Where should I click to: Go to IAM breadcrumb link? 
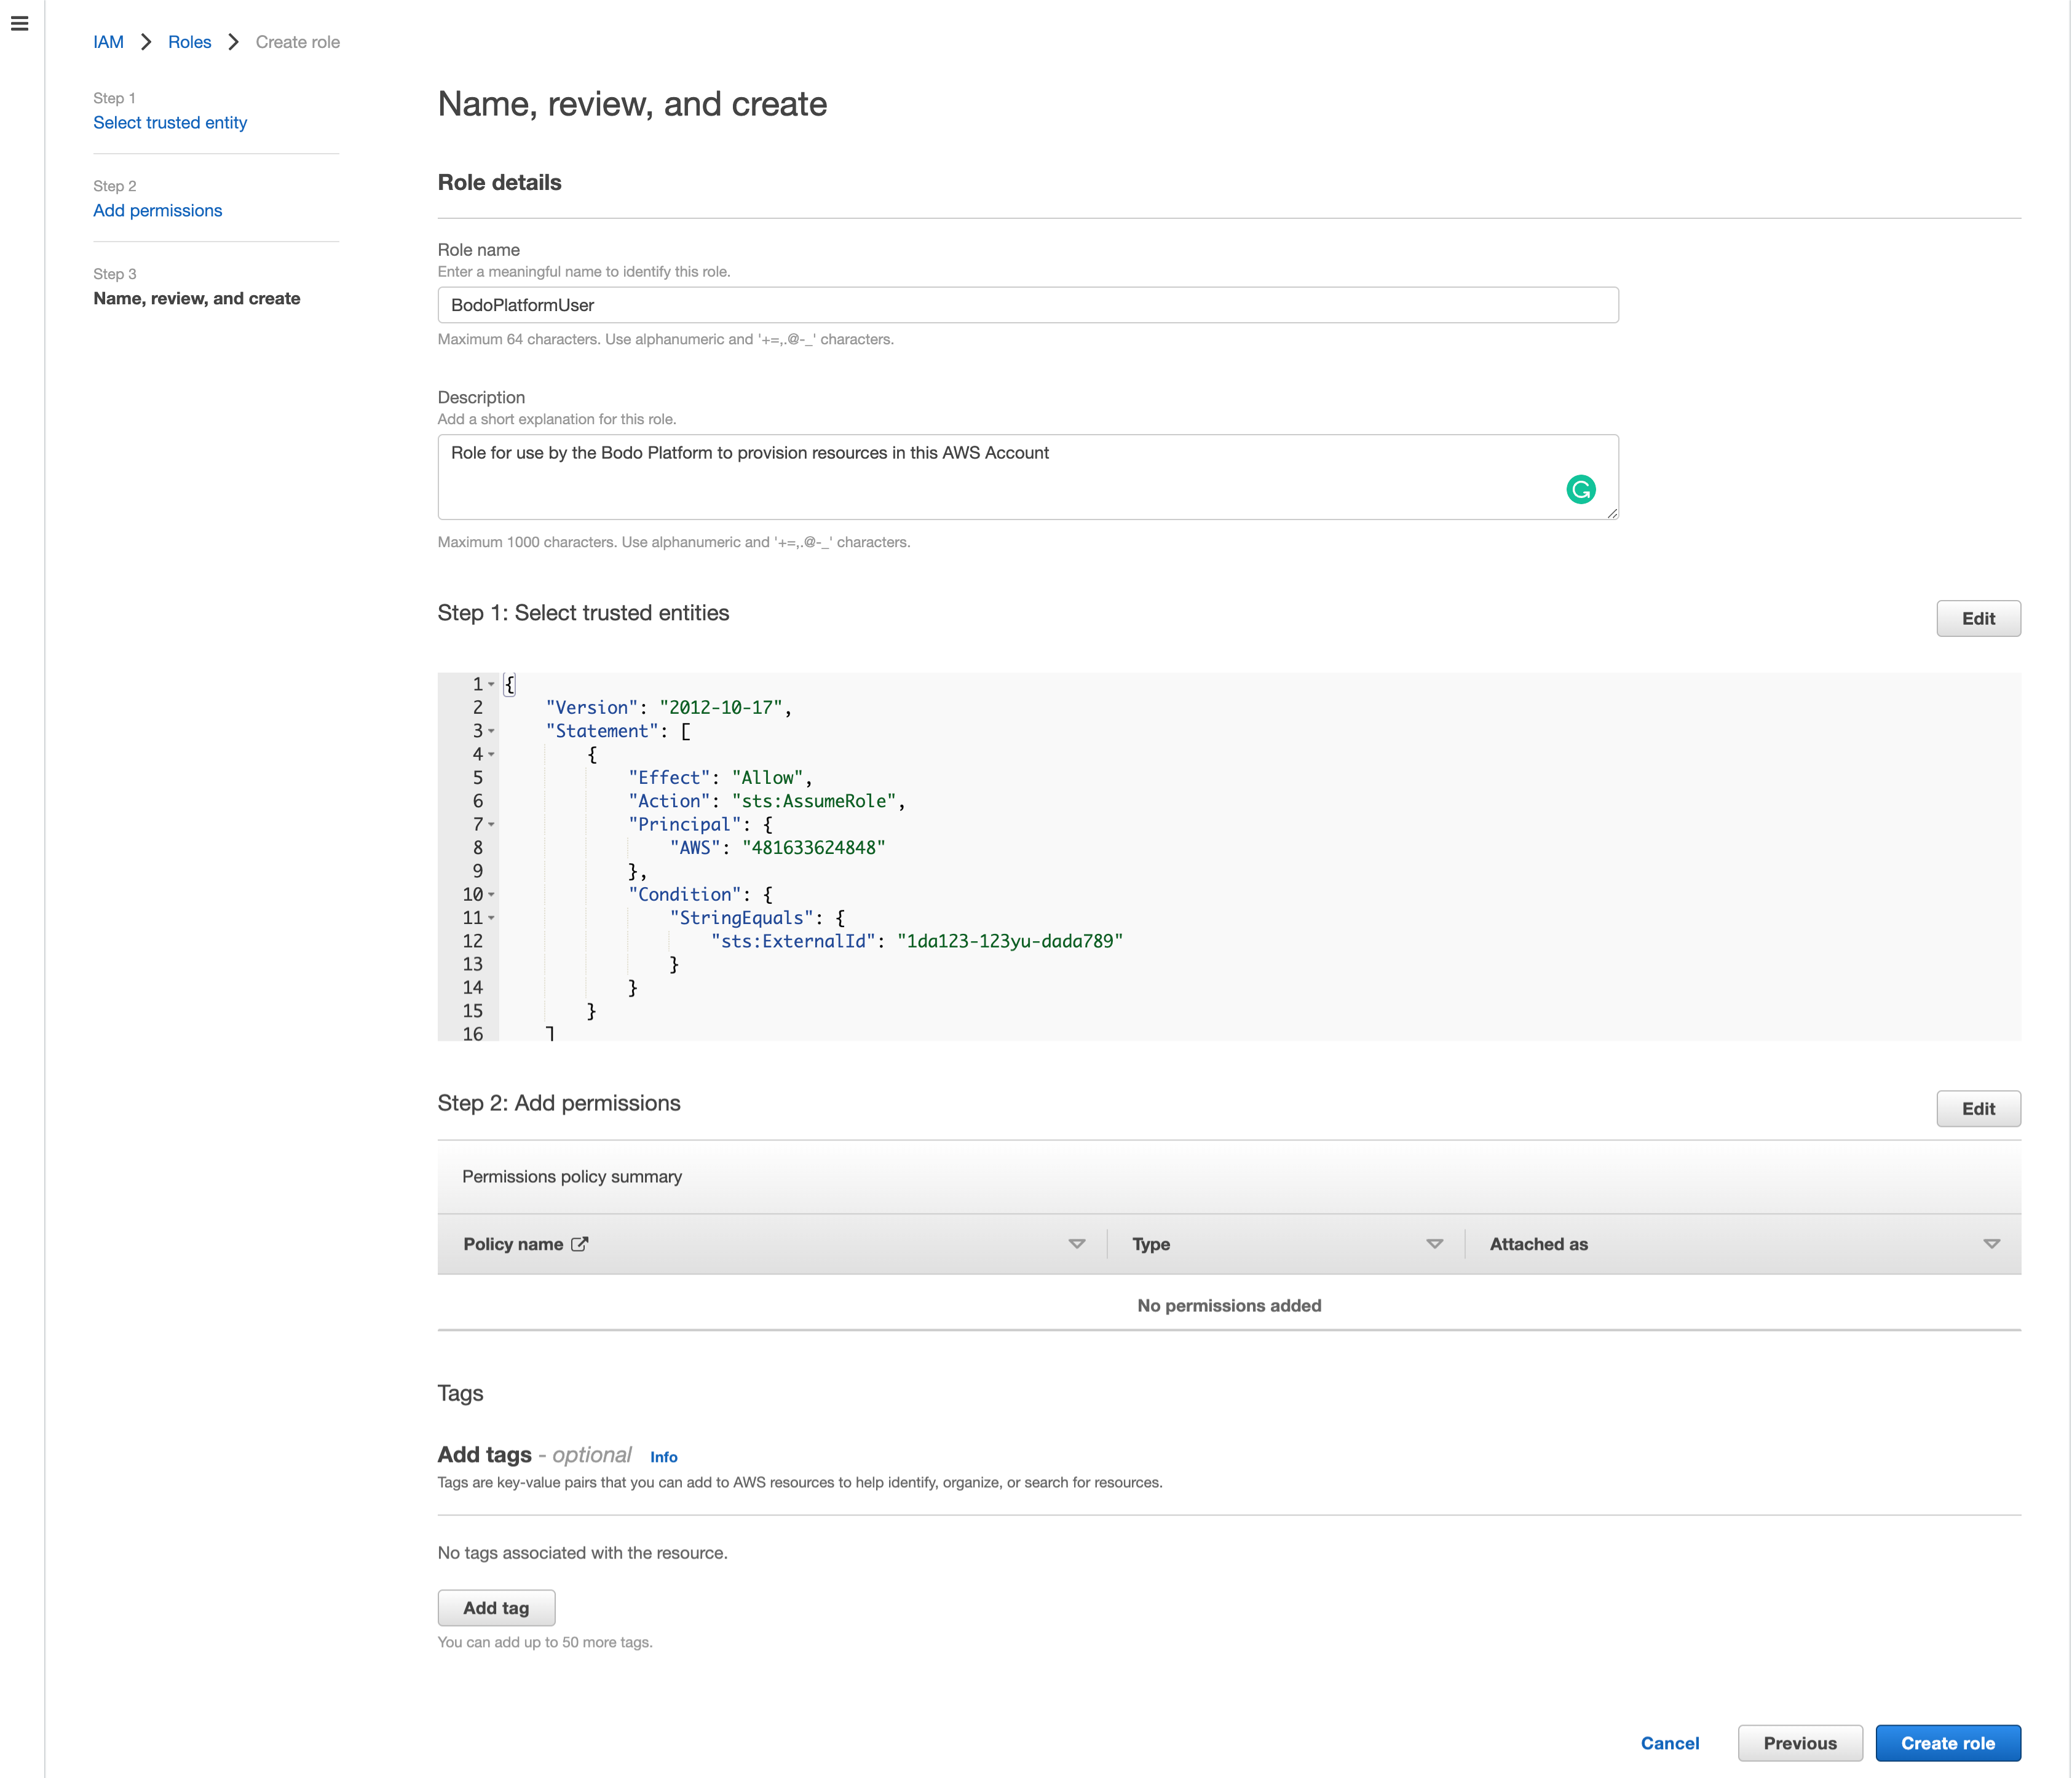click(x=108, y=42)
